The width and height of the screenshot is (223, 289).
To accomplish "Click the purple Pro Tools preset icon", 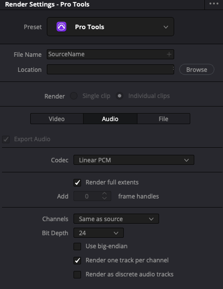I will point(61,27).
